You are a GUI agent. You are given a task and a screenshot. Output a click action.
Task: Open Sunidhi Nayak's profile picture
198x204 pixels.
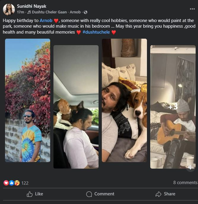pyautogui.click(x=9, y=9)
